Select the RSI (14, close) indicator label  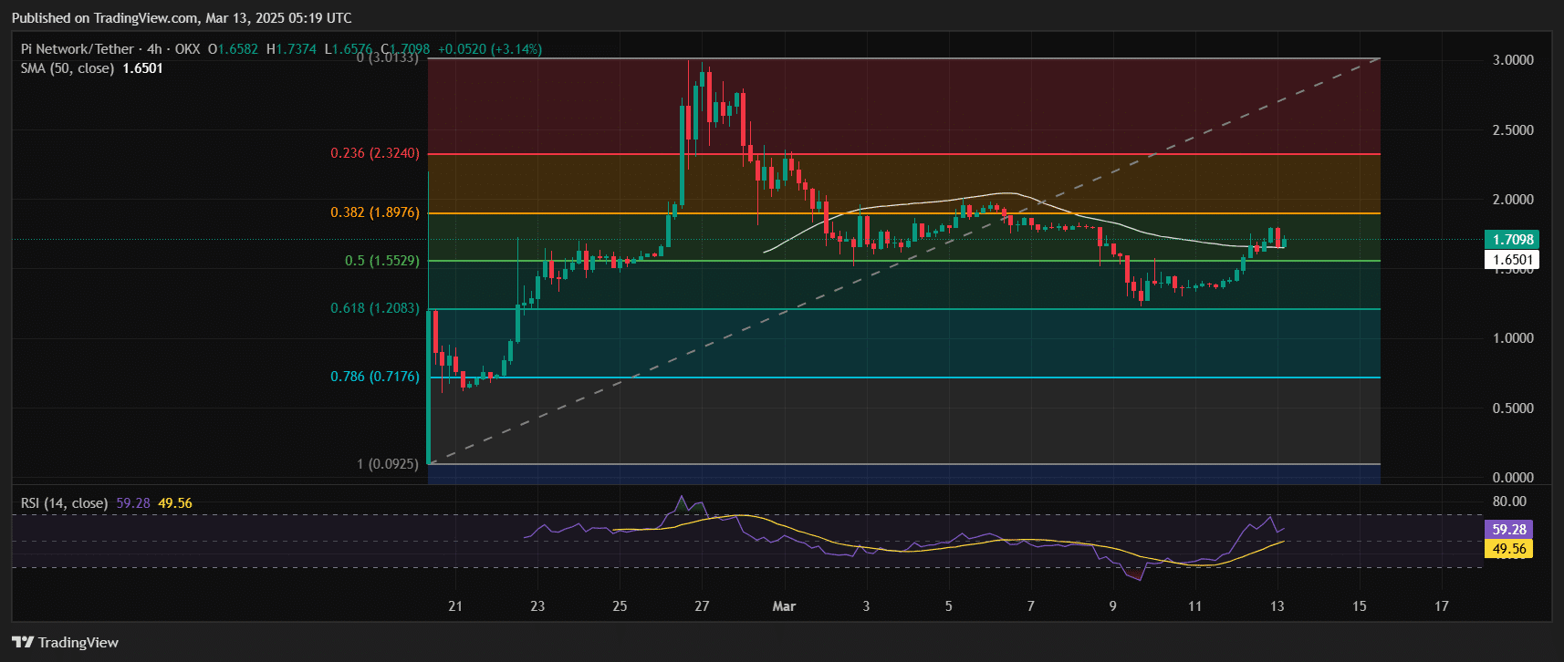65,503
